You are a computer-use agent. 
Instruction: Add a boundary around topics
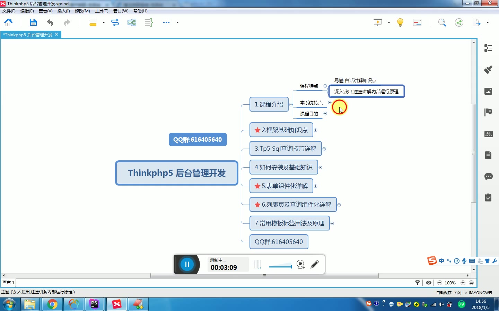coord(132,22)
